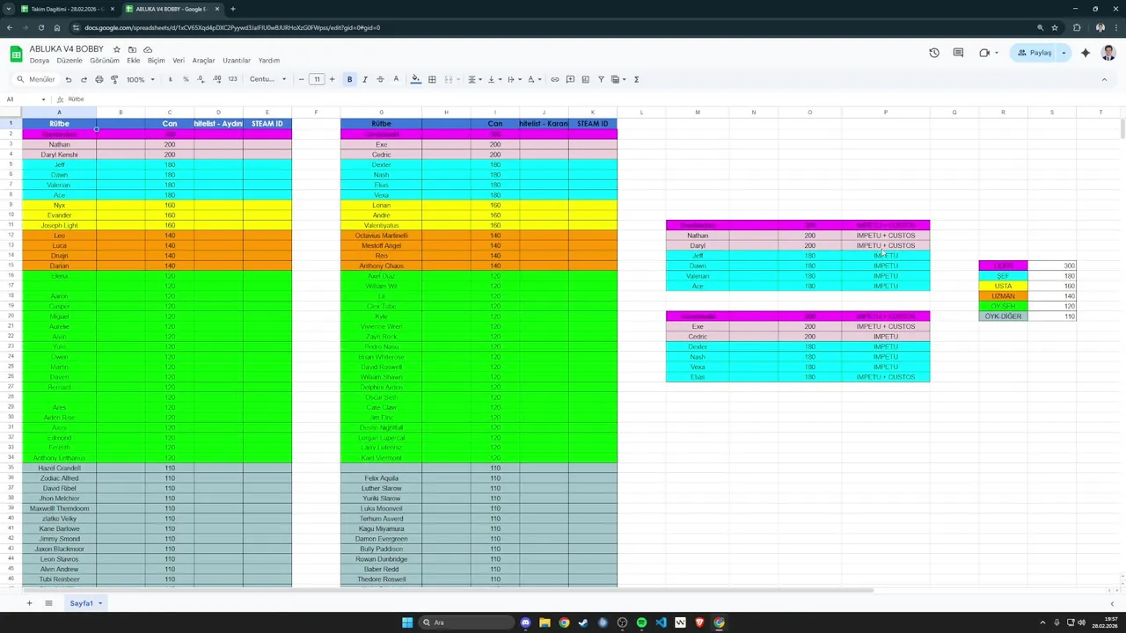Search menus with Menüler box
This screenshot has height=633, width=1126.
tap(35, 79)
